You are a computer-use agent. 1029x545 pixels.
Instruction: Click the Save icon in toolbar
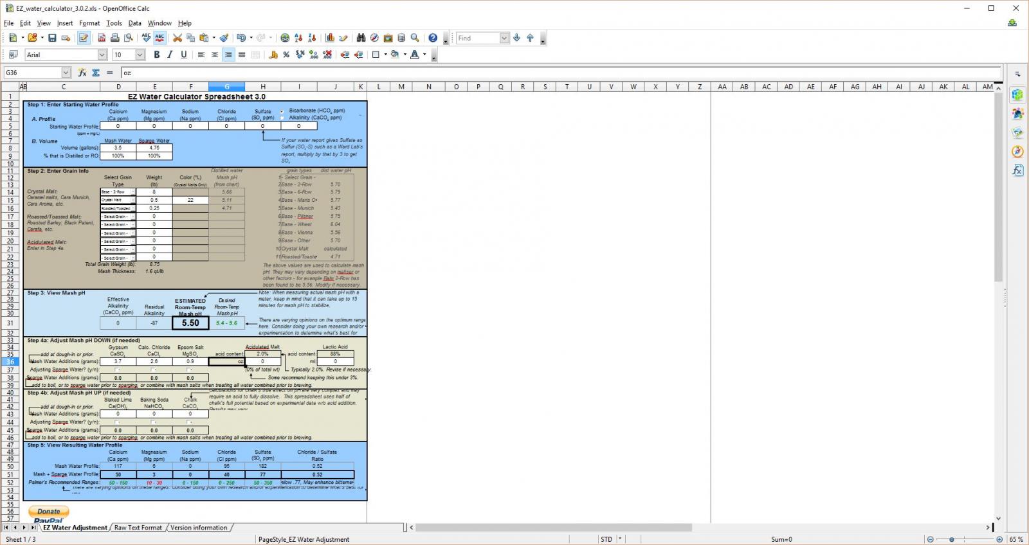click(x=52, y=39)
